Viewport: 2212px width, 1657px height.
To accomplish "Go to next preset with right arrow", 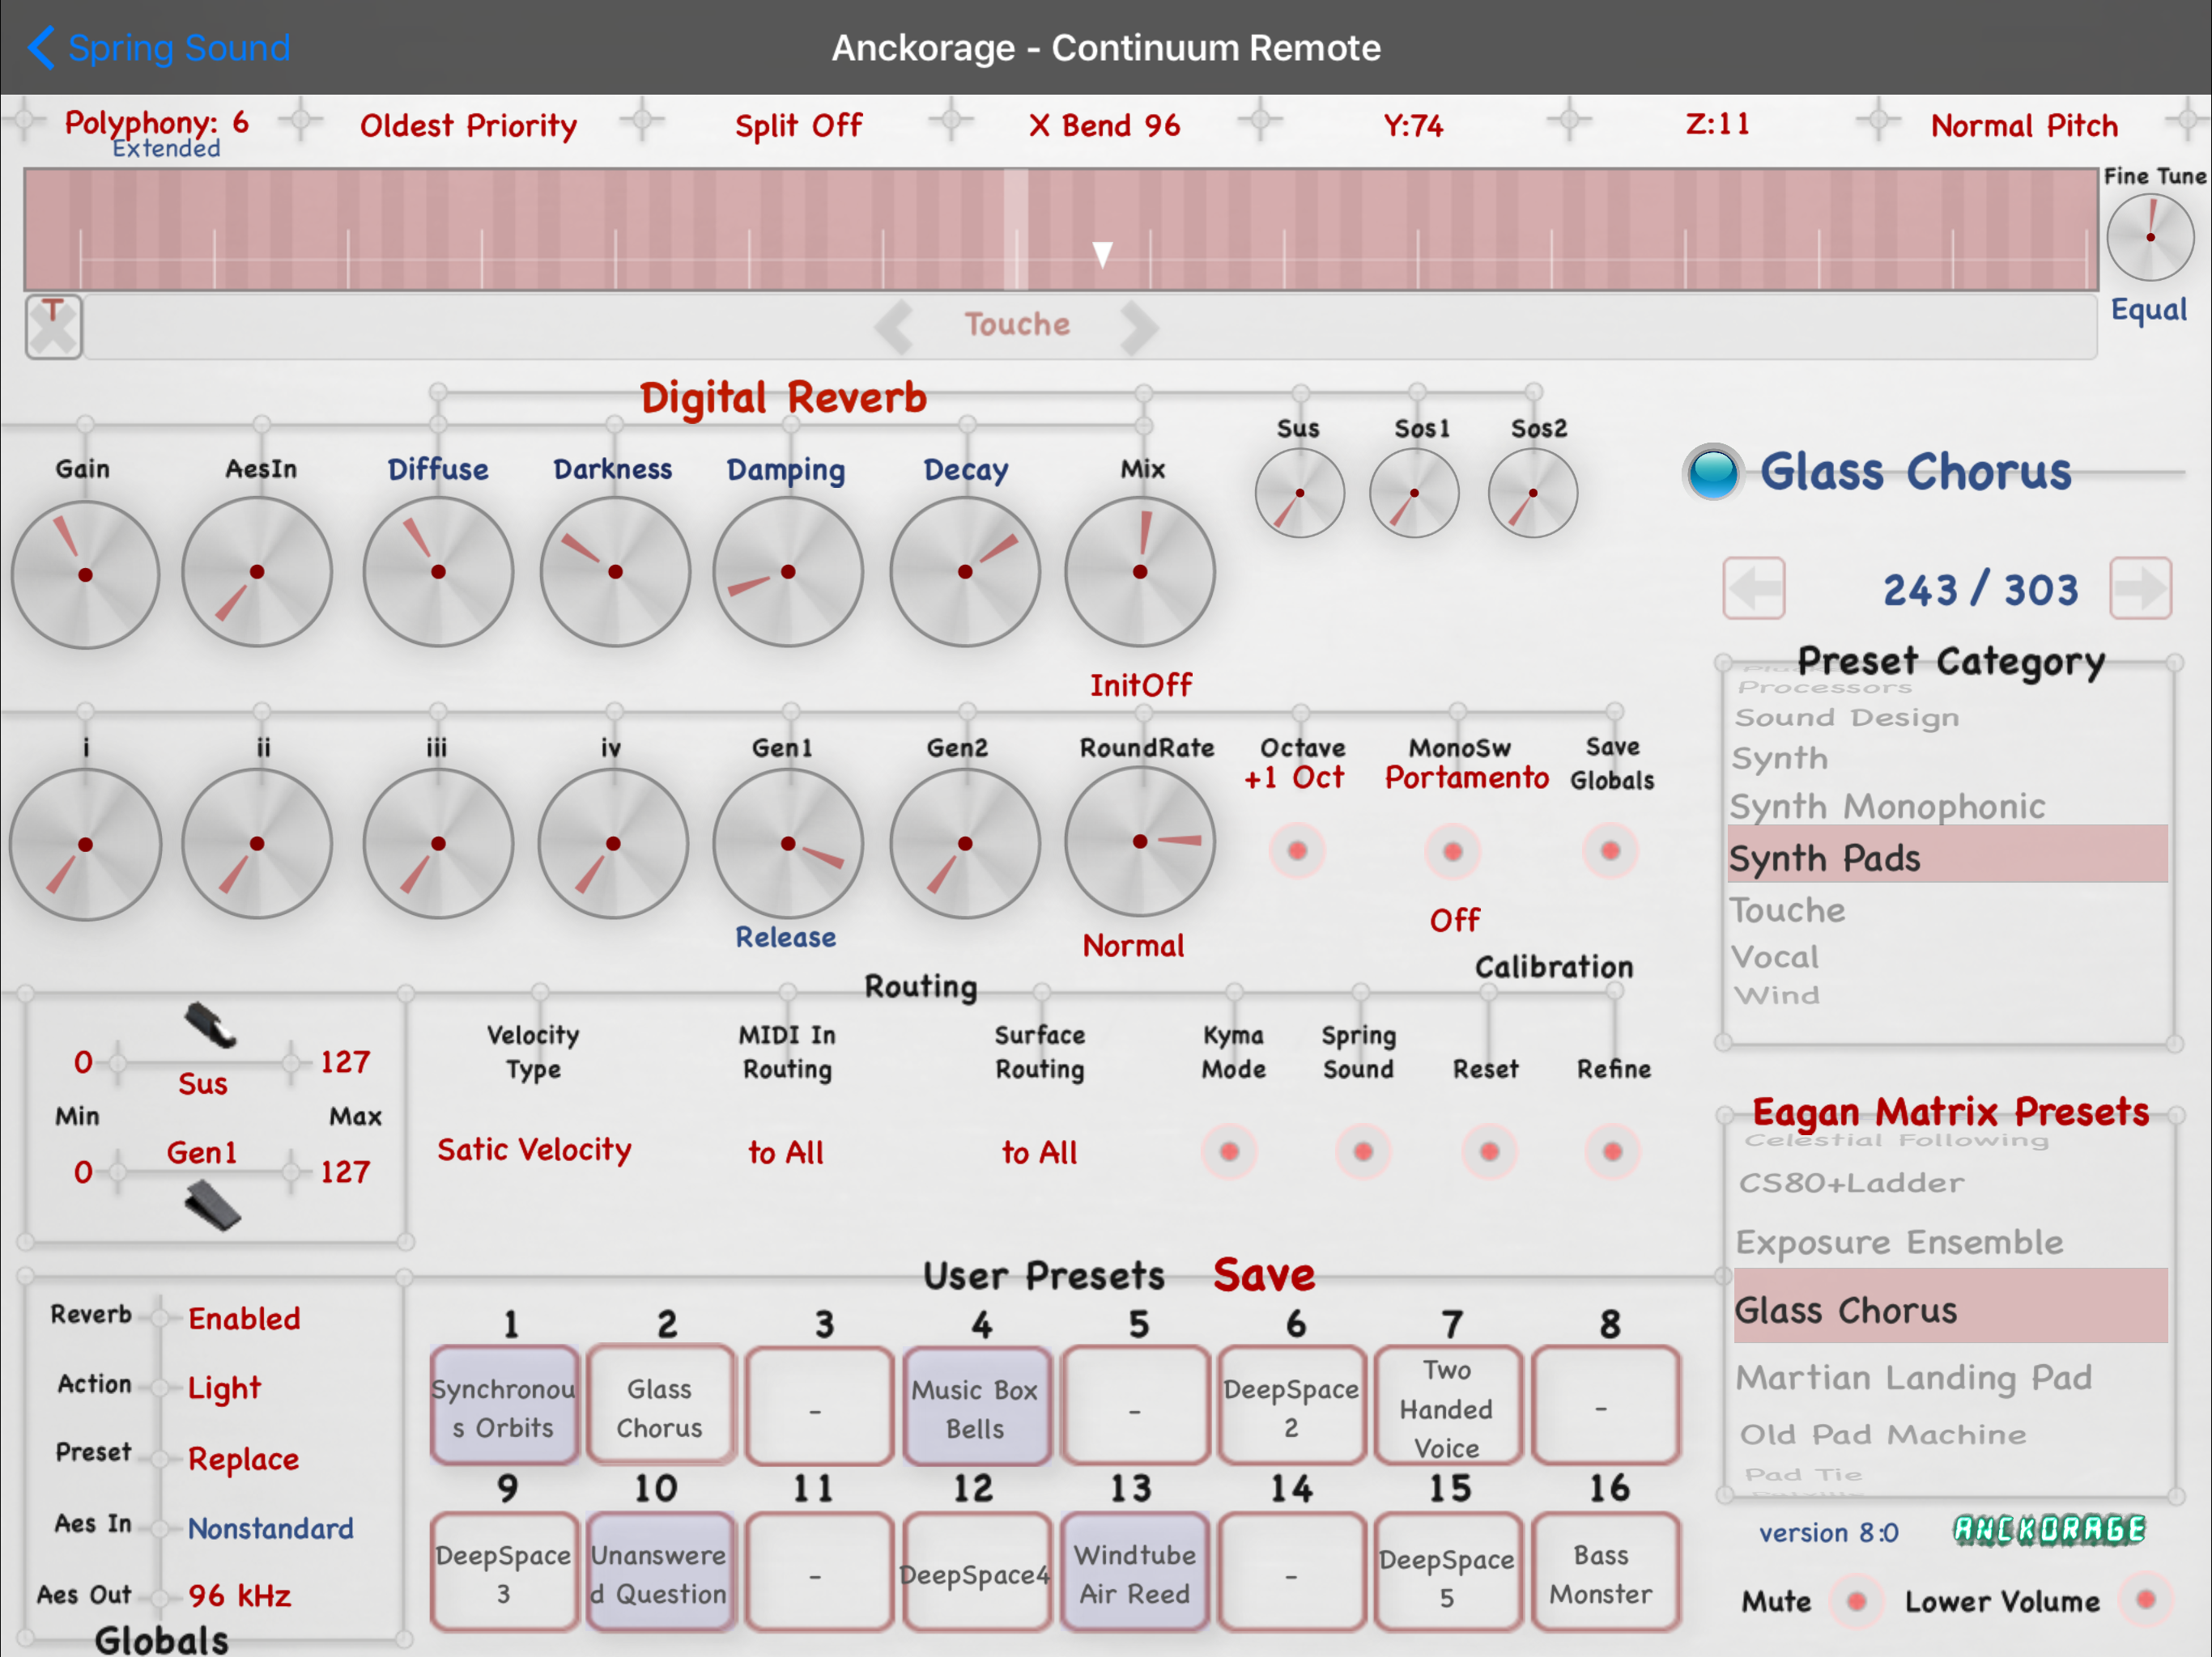I will pos(2140,589).
